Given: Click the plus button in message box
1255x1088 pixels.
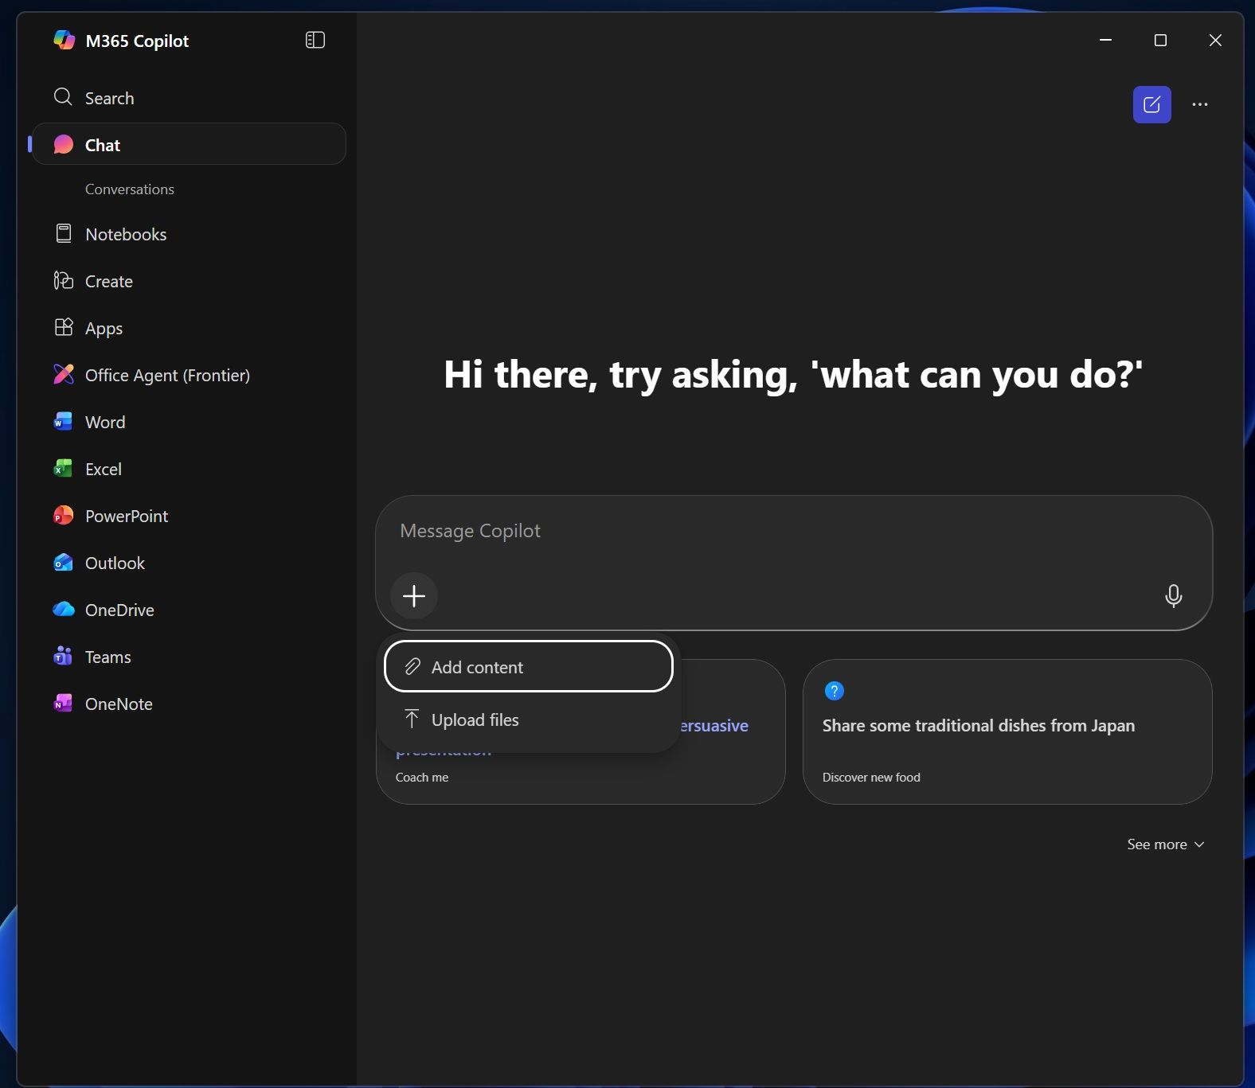Looking at the screenshot, I should click(414, 595).
